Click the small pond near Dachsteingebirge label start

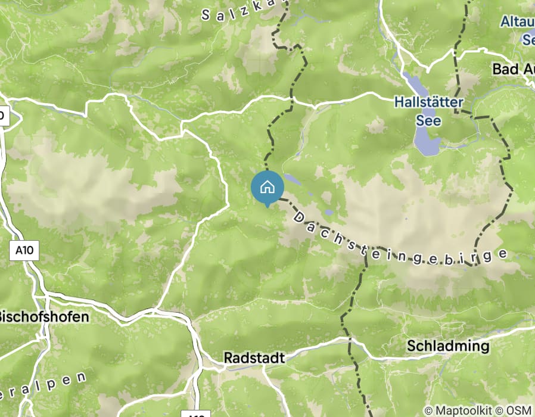[329, 212]
